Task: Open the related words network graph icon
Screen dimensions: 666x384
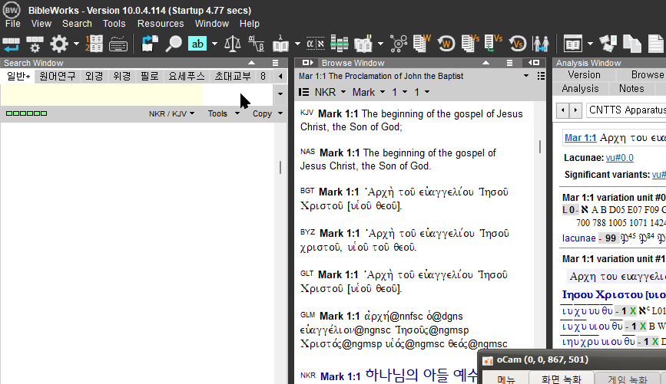Action: (x=399, y=44)
